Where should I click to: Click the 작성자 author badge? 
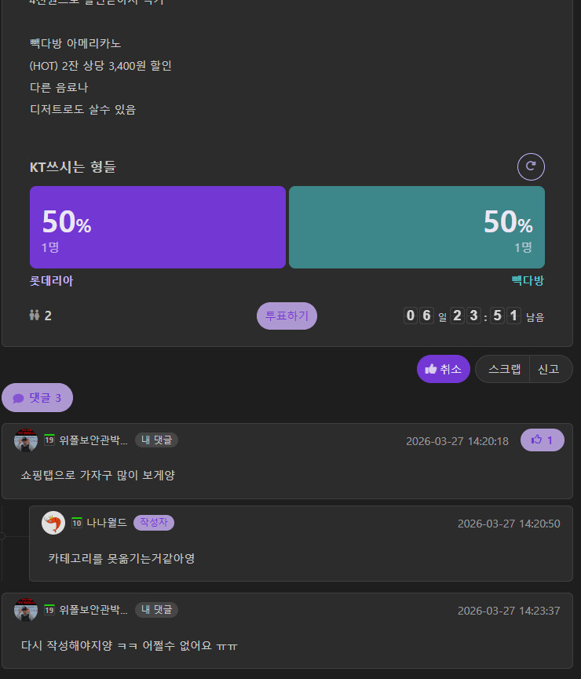[x=154, y=523]
